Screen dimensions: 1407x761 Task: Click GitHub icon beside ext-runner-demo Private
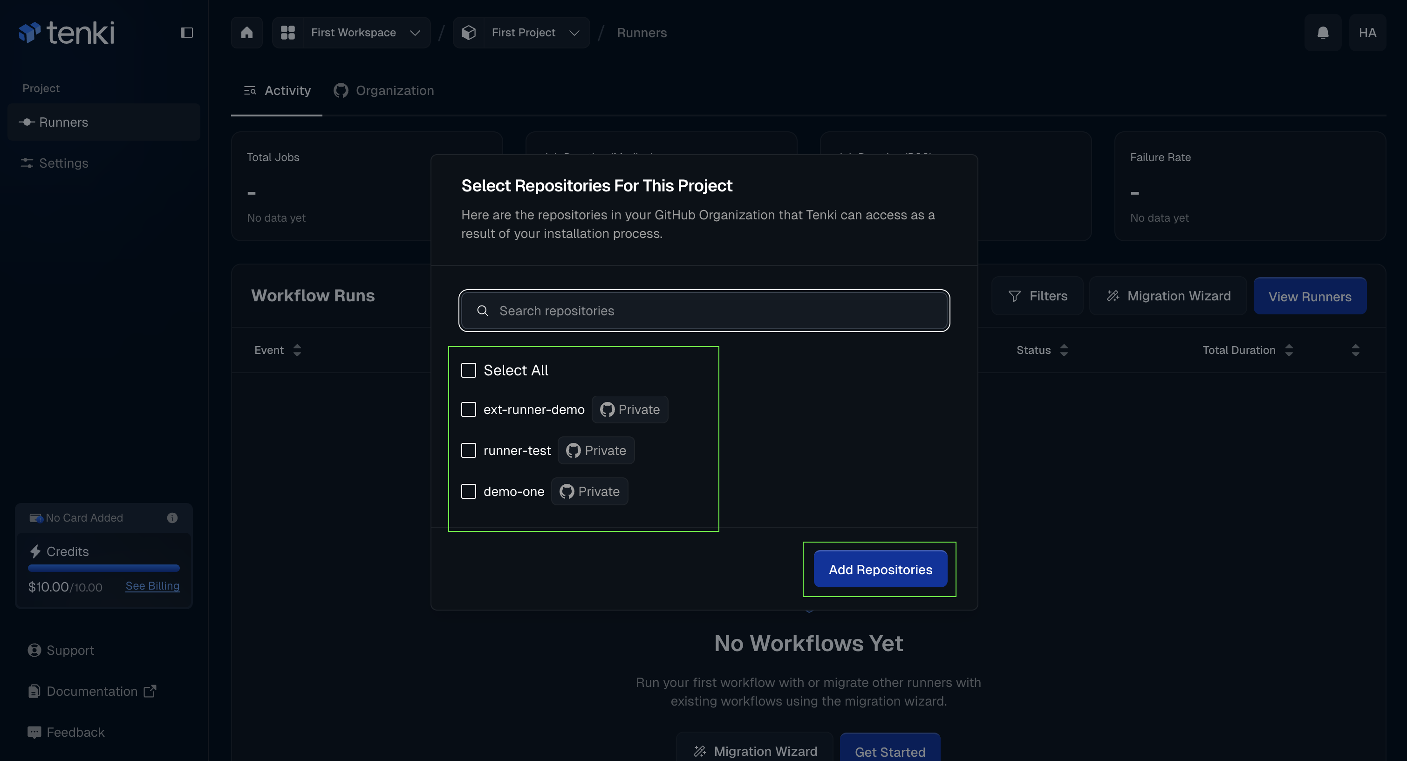tap(607, 409)
